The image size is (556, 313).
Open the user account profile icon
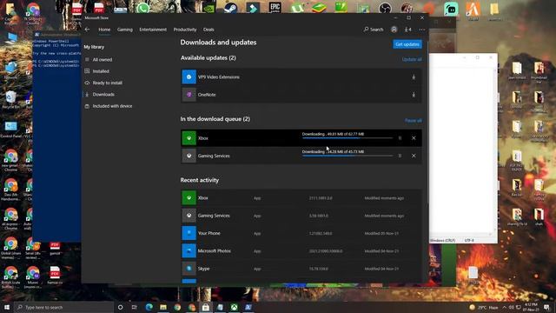click(x=394, y=30)
